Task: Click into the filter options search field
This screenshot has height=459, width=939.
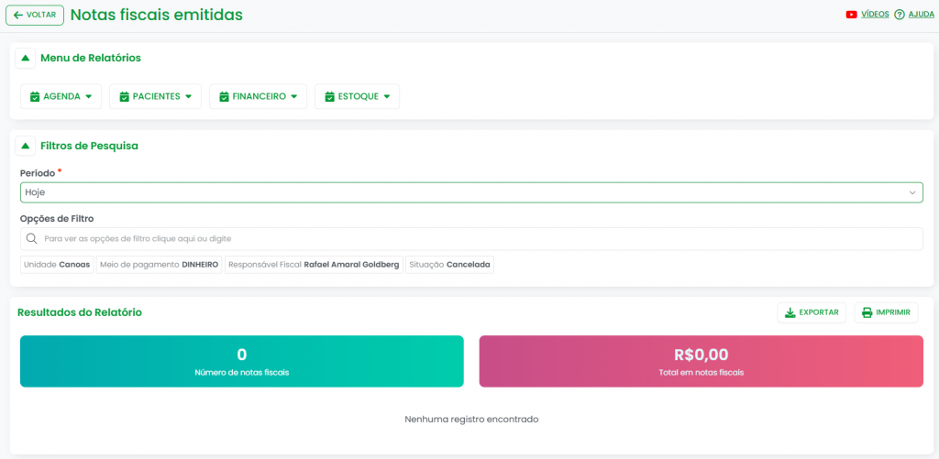Action: (477, 238)
